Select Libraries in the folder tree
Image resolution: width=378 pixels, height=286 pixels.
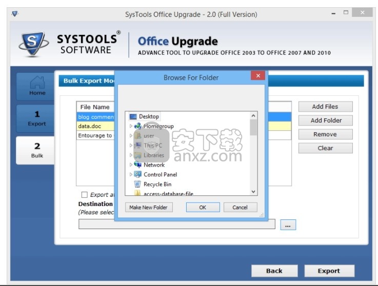[154, 155]
